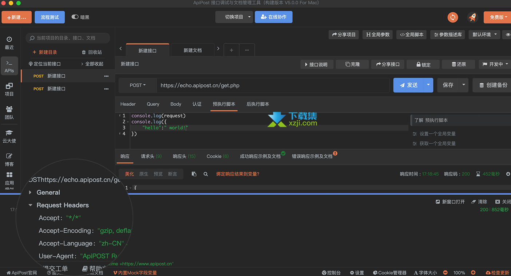Viewport: 511px width, 276px height.
Task: Open tab overflow ellipsis menu
Action: (247, 50)
